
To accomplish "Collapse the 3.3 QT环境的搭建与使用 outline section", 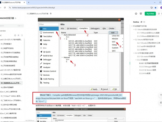I will [134, 53].
